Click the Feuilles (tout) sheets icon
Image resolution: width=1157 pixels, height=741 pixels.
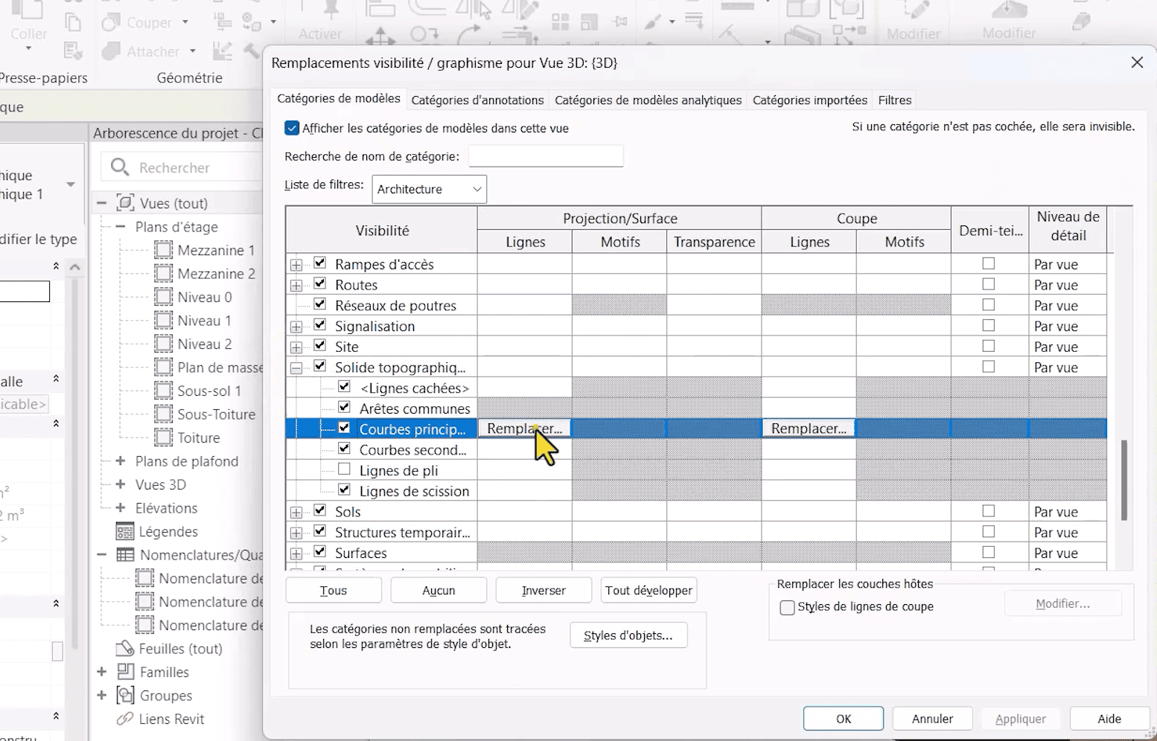[x=124, y=649]
